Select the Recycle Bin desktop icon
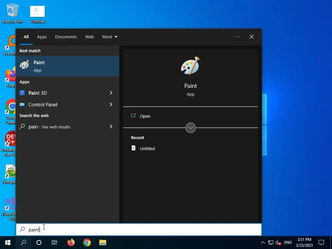332x249 pixels. coord(13,13)
